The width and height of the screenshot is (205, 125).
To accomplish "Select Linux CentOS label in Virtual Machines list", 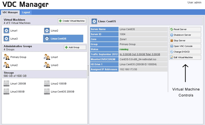I will tap(58, 39).
